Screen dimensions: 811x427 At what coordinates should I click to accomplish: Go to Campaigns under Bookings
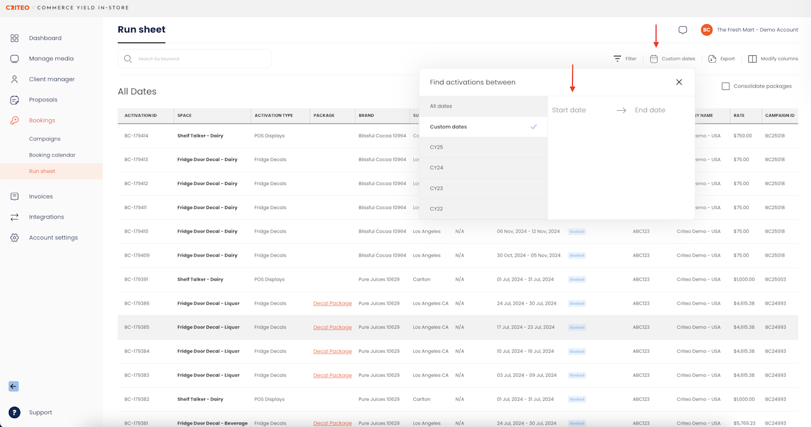[x=44, y=139]
